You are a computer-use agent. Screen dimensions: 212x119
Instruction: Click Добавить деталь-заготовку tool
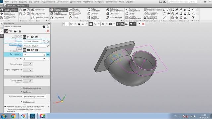[x=115, y=10]
